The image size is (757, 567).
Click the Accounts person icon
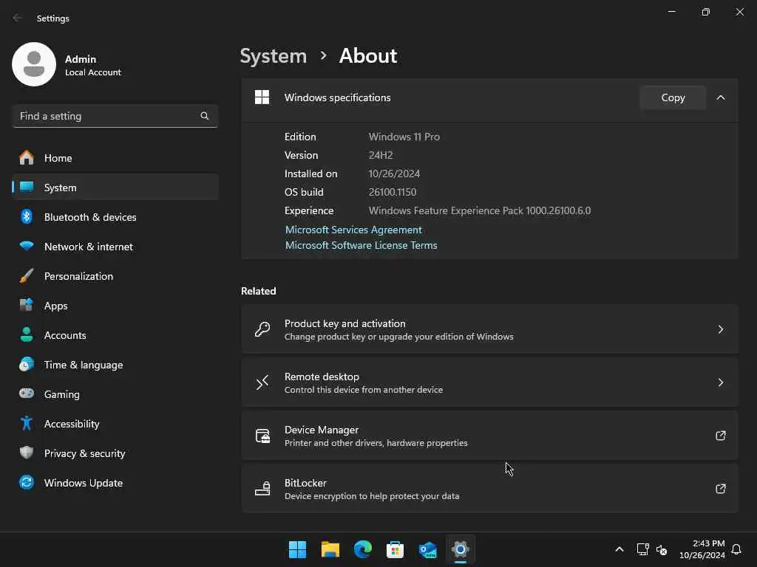(27, 334)
